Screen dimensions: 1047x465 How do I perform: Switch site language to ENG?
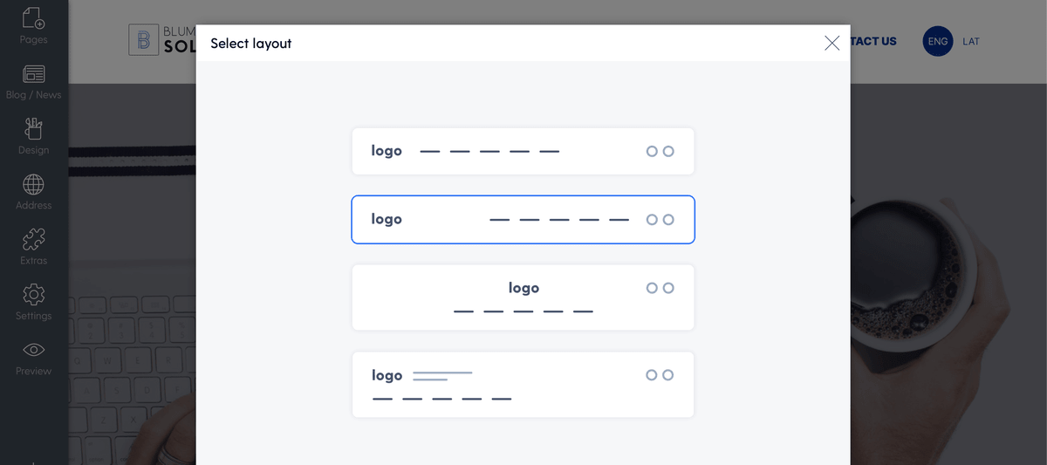[938, 41]
